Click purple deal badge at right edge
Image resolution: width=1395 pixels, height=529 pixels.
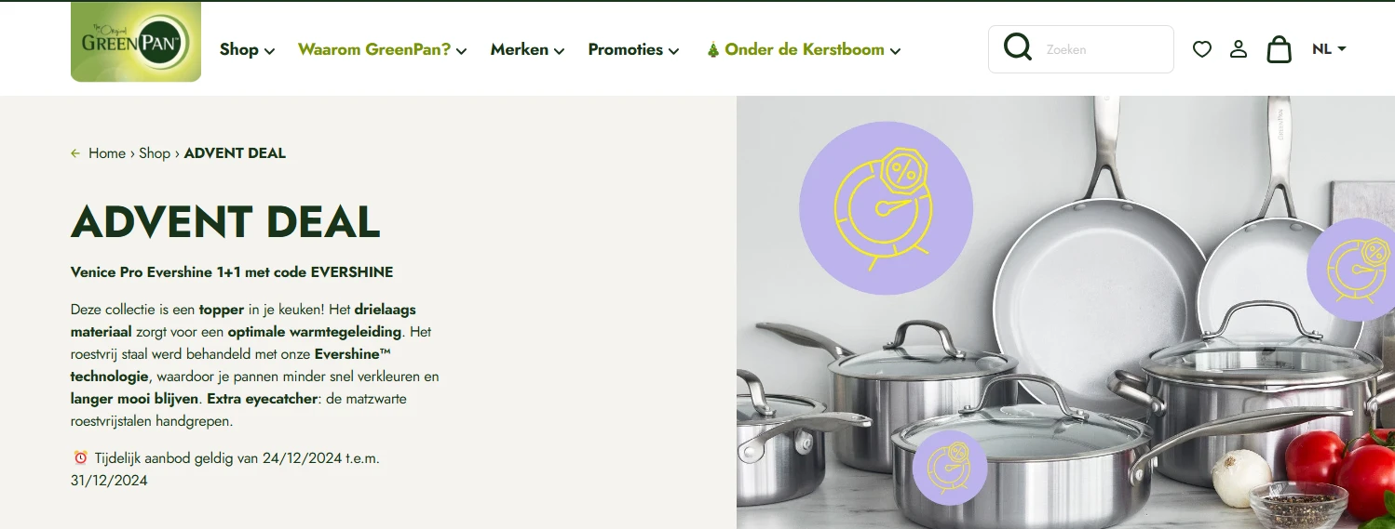[1352, 270]
